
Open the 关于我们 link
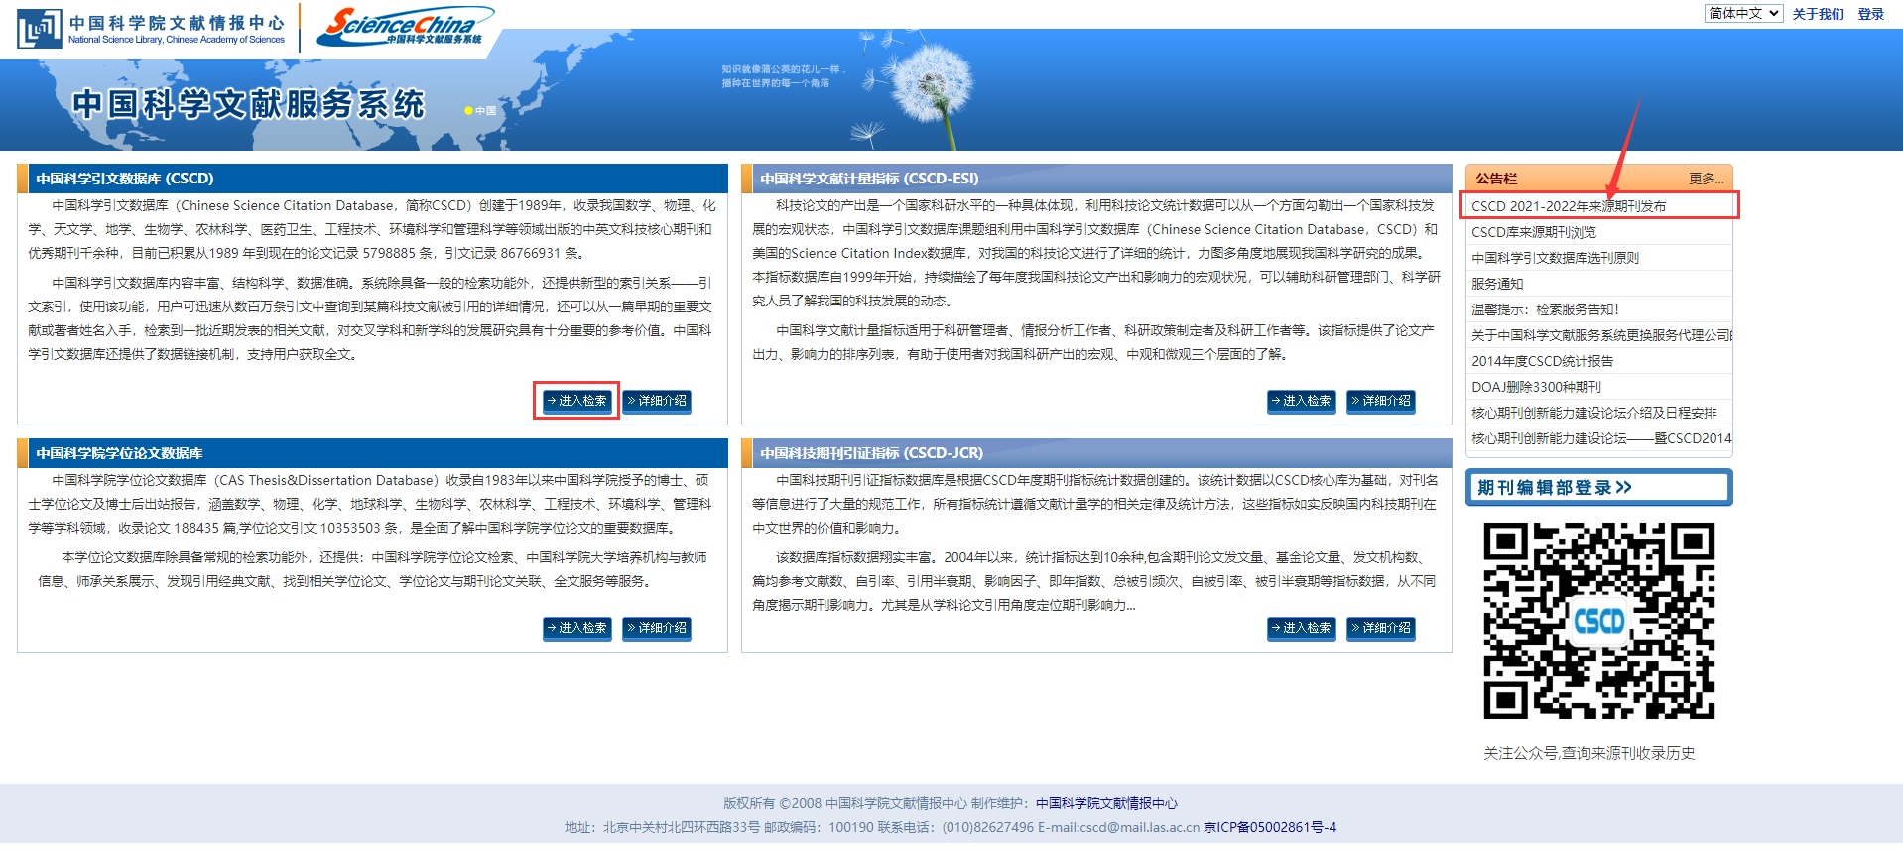[x=1818, y=14]
